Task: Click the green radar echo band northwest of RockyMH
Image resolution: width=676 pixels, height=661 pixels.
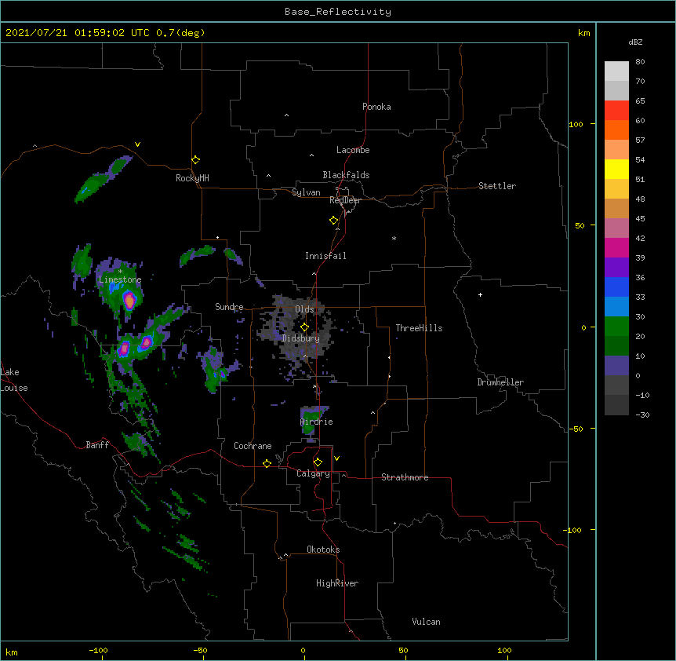Action: tap(103, 180)
